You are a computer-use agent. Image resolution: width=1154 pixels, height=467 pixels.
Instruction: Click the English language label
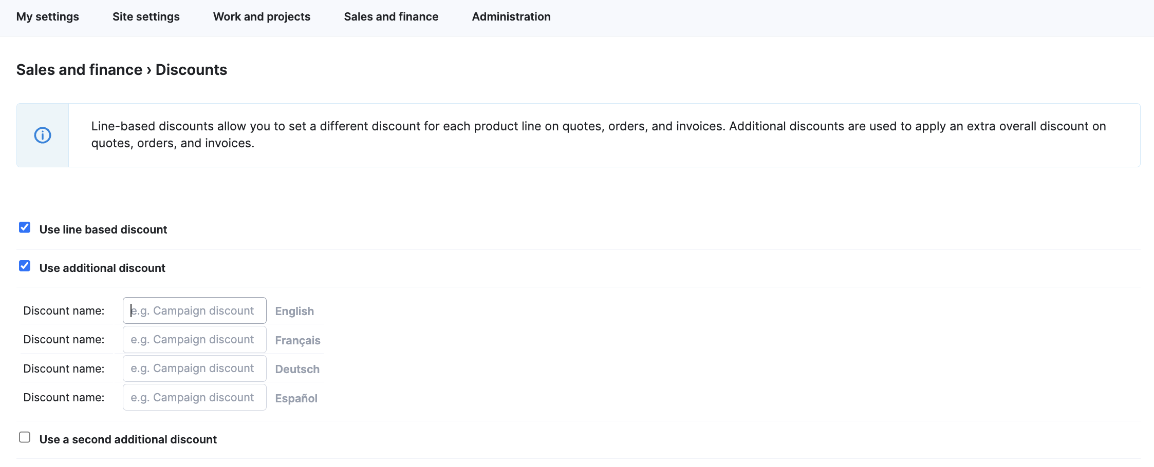[x=294, y=312]
